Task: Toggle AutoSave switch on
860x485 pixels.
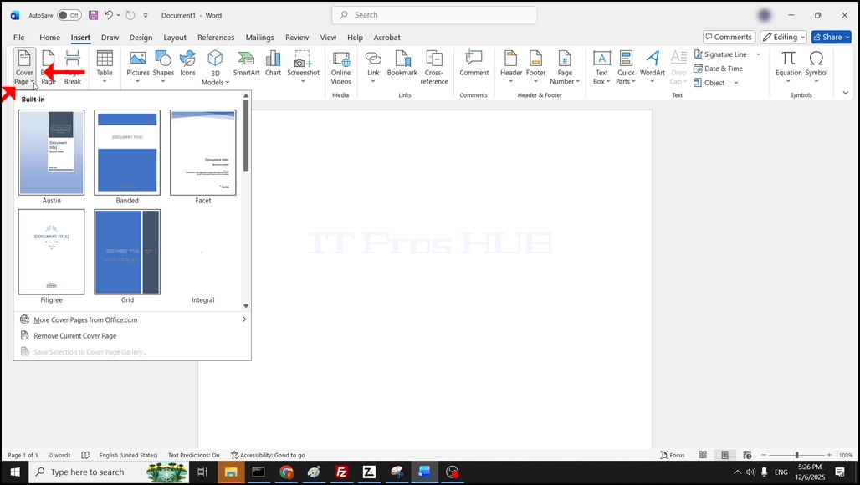Action: tap(69, 15)
